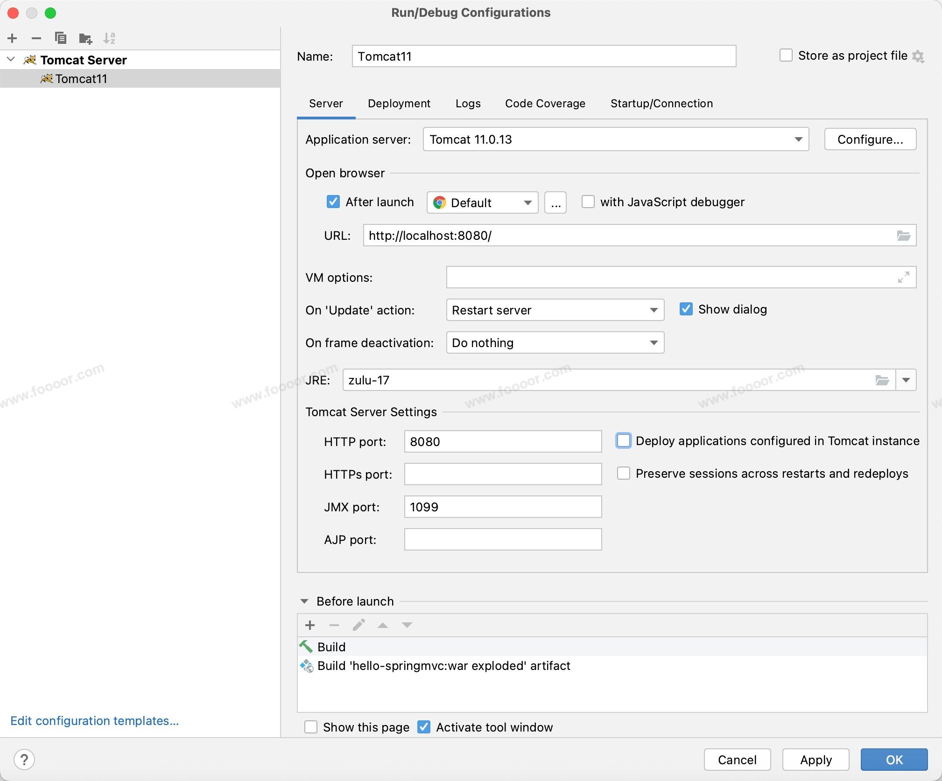The width and height of the screenshot is (942, 781).
Task: Click the expand icon in VM options field
Action: click(904, 278)
